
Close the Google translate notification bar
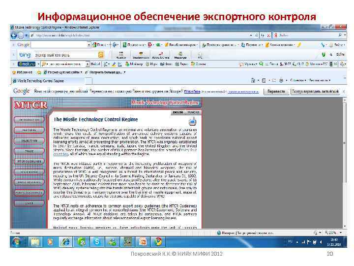344,92
